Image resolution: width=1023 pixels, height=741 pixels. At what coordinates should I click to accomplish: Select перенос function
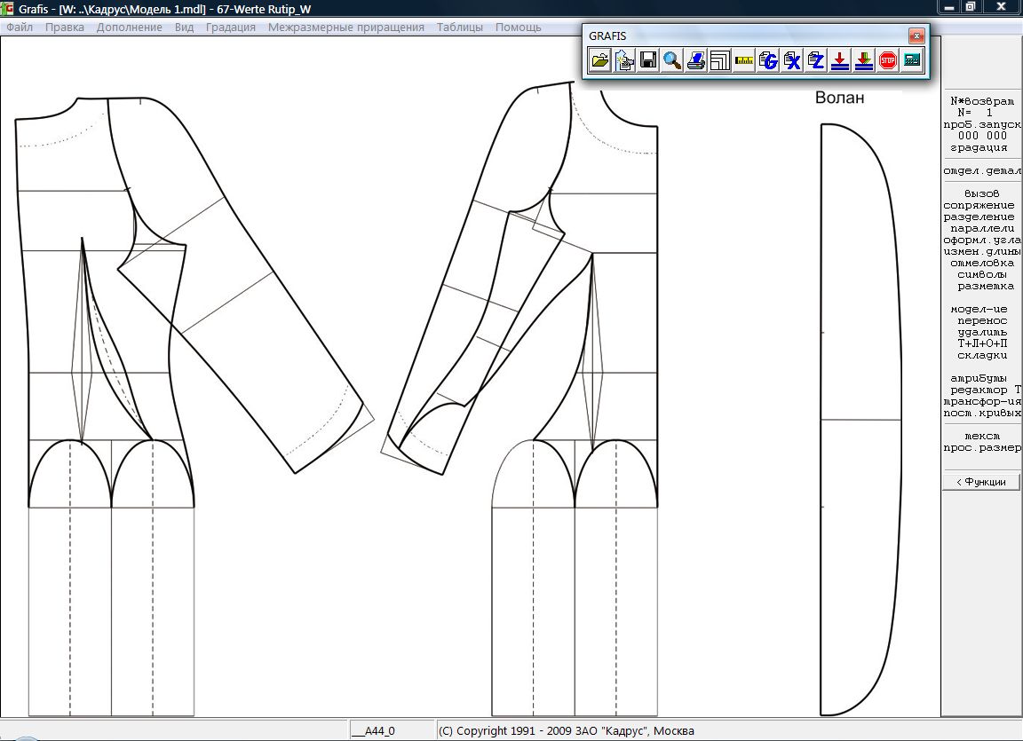pyautogui.click(x=982, y=321)
